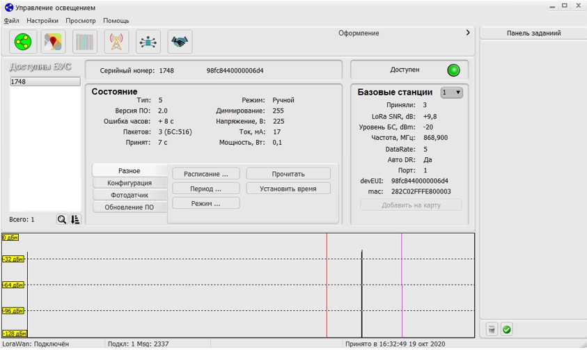The image size is (587, 350).
Task: Click the magnifier search icon under device list
Action: pyautogui.click(x=62, y=219)
